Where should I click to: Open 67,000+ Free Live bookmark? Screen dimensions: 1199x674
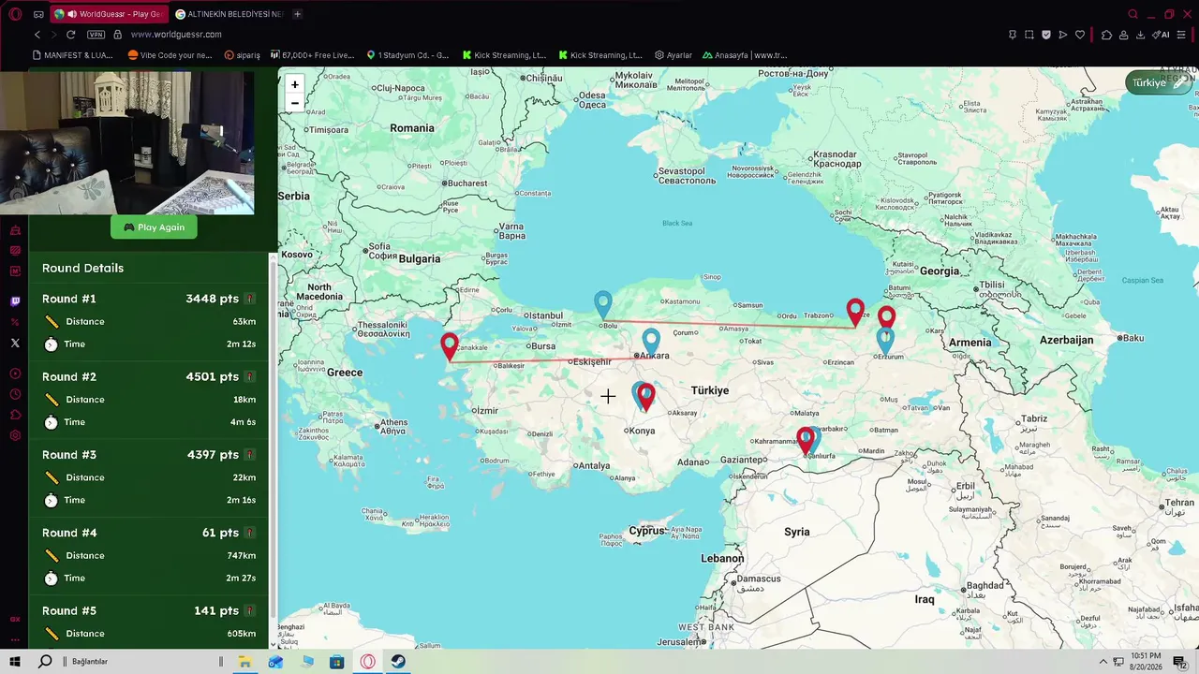(313, 55)
